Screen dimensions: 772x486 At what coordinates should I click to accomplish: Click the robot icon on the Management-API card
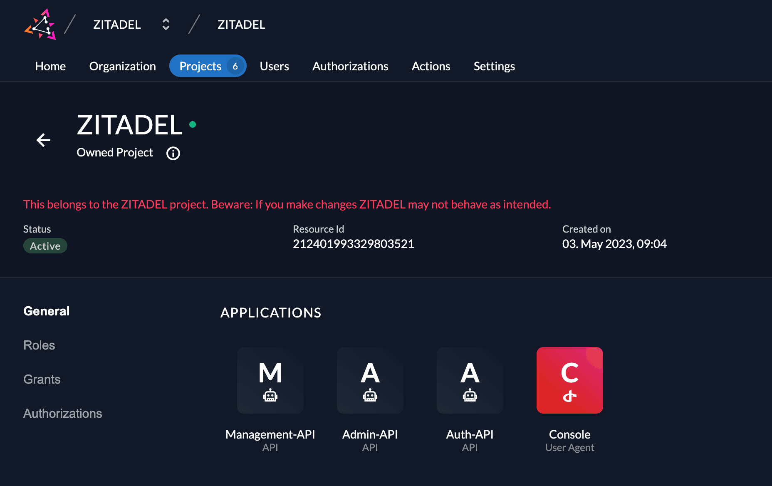pyautogui.click(x=270, y=396)
